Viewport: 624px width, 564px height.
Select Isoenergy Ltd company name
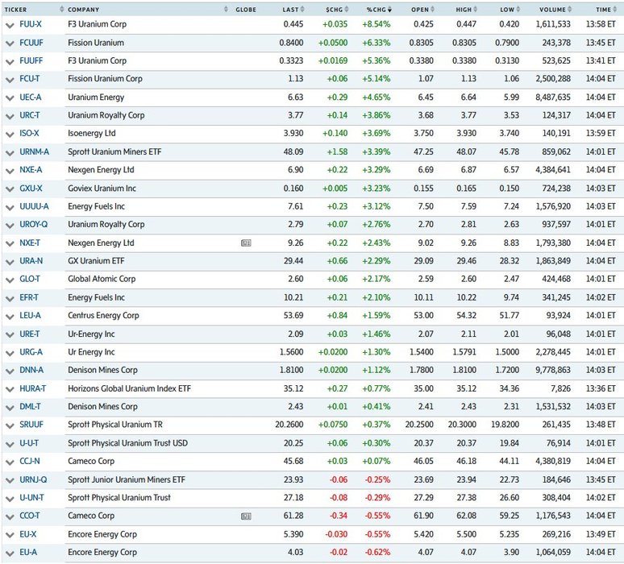pos(92,133)
